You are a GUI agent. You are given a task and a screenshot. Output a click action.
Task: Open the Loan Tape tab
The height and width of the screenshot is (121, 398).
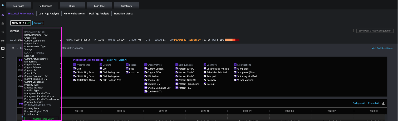(99, 6)
